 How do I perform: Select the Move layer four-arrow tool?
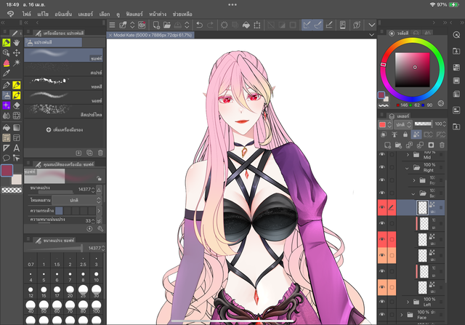coord(17,53)
